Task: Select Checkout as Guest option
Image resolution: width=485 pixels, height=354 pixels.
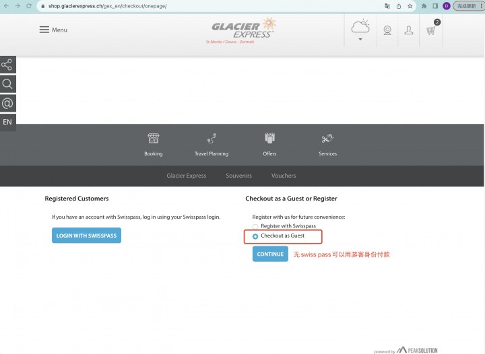Action: tap(255, 236)
